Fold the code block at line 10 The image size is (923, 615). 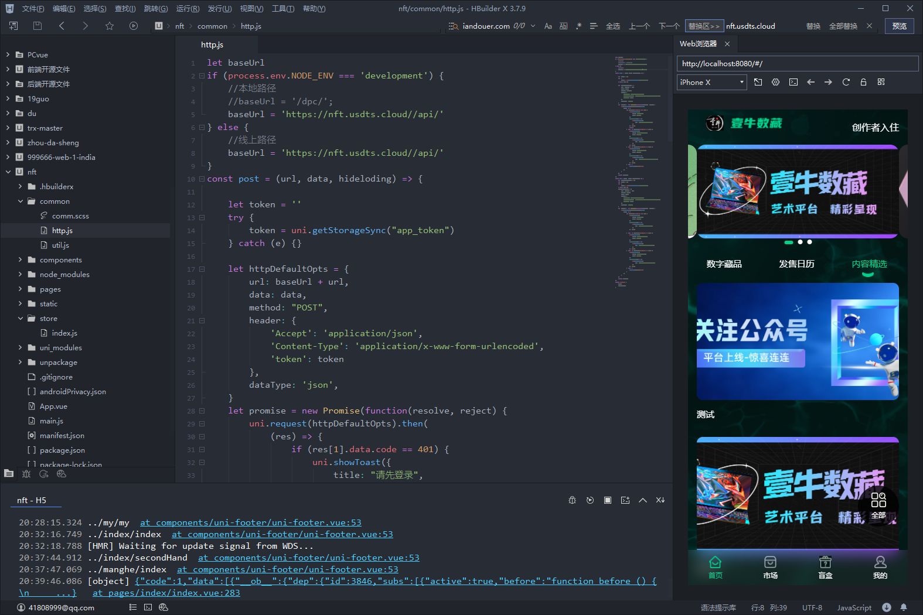point(202,179)
